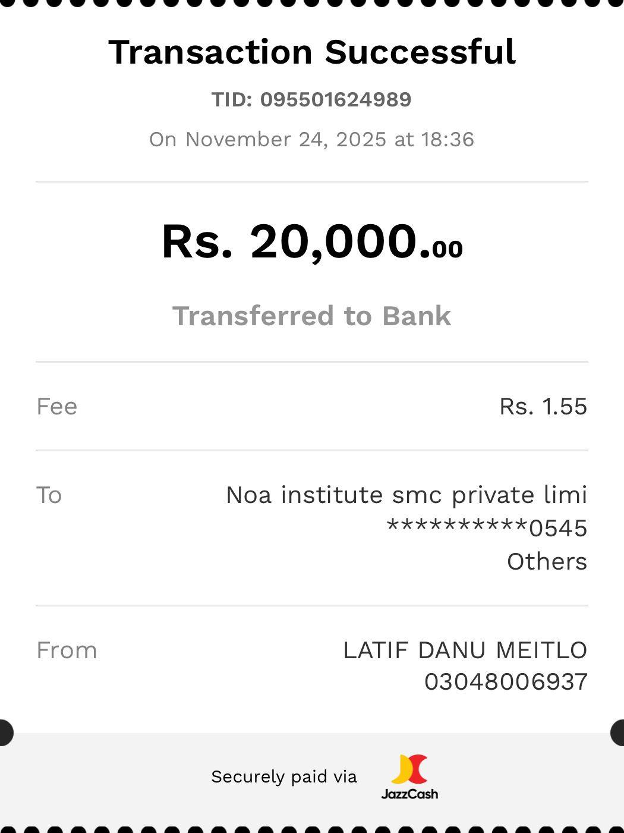Click the JazzCash logo symbol
Screen dimensions: 624x833
point(409,769)
